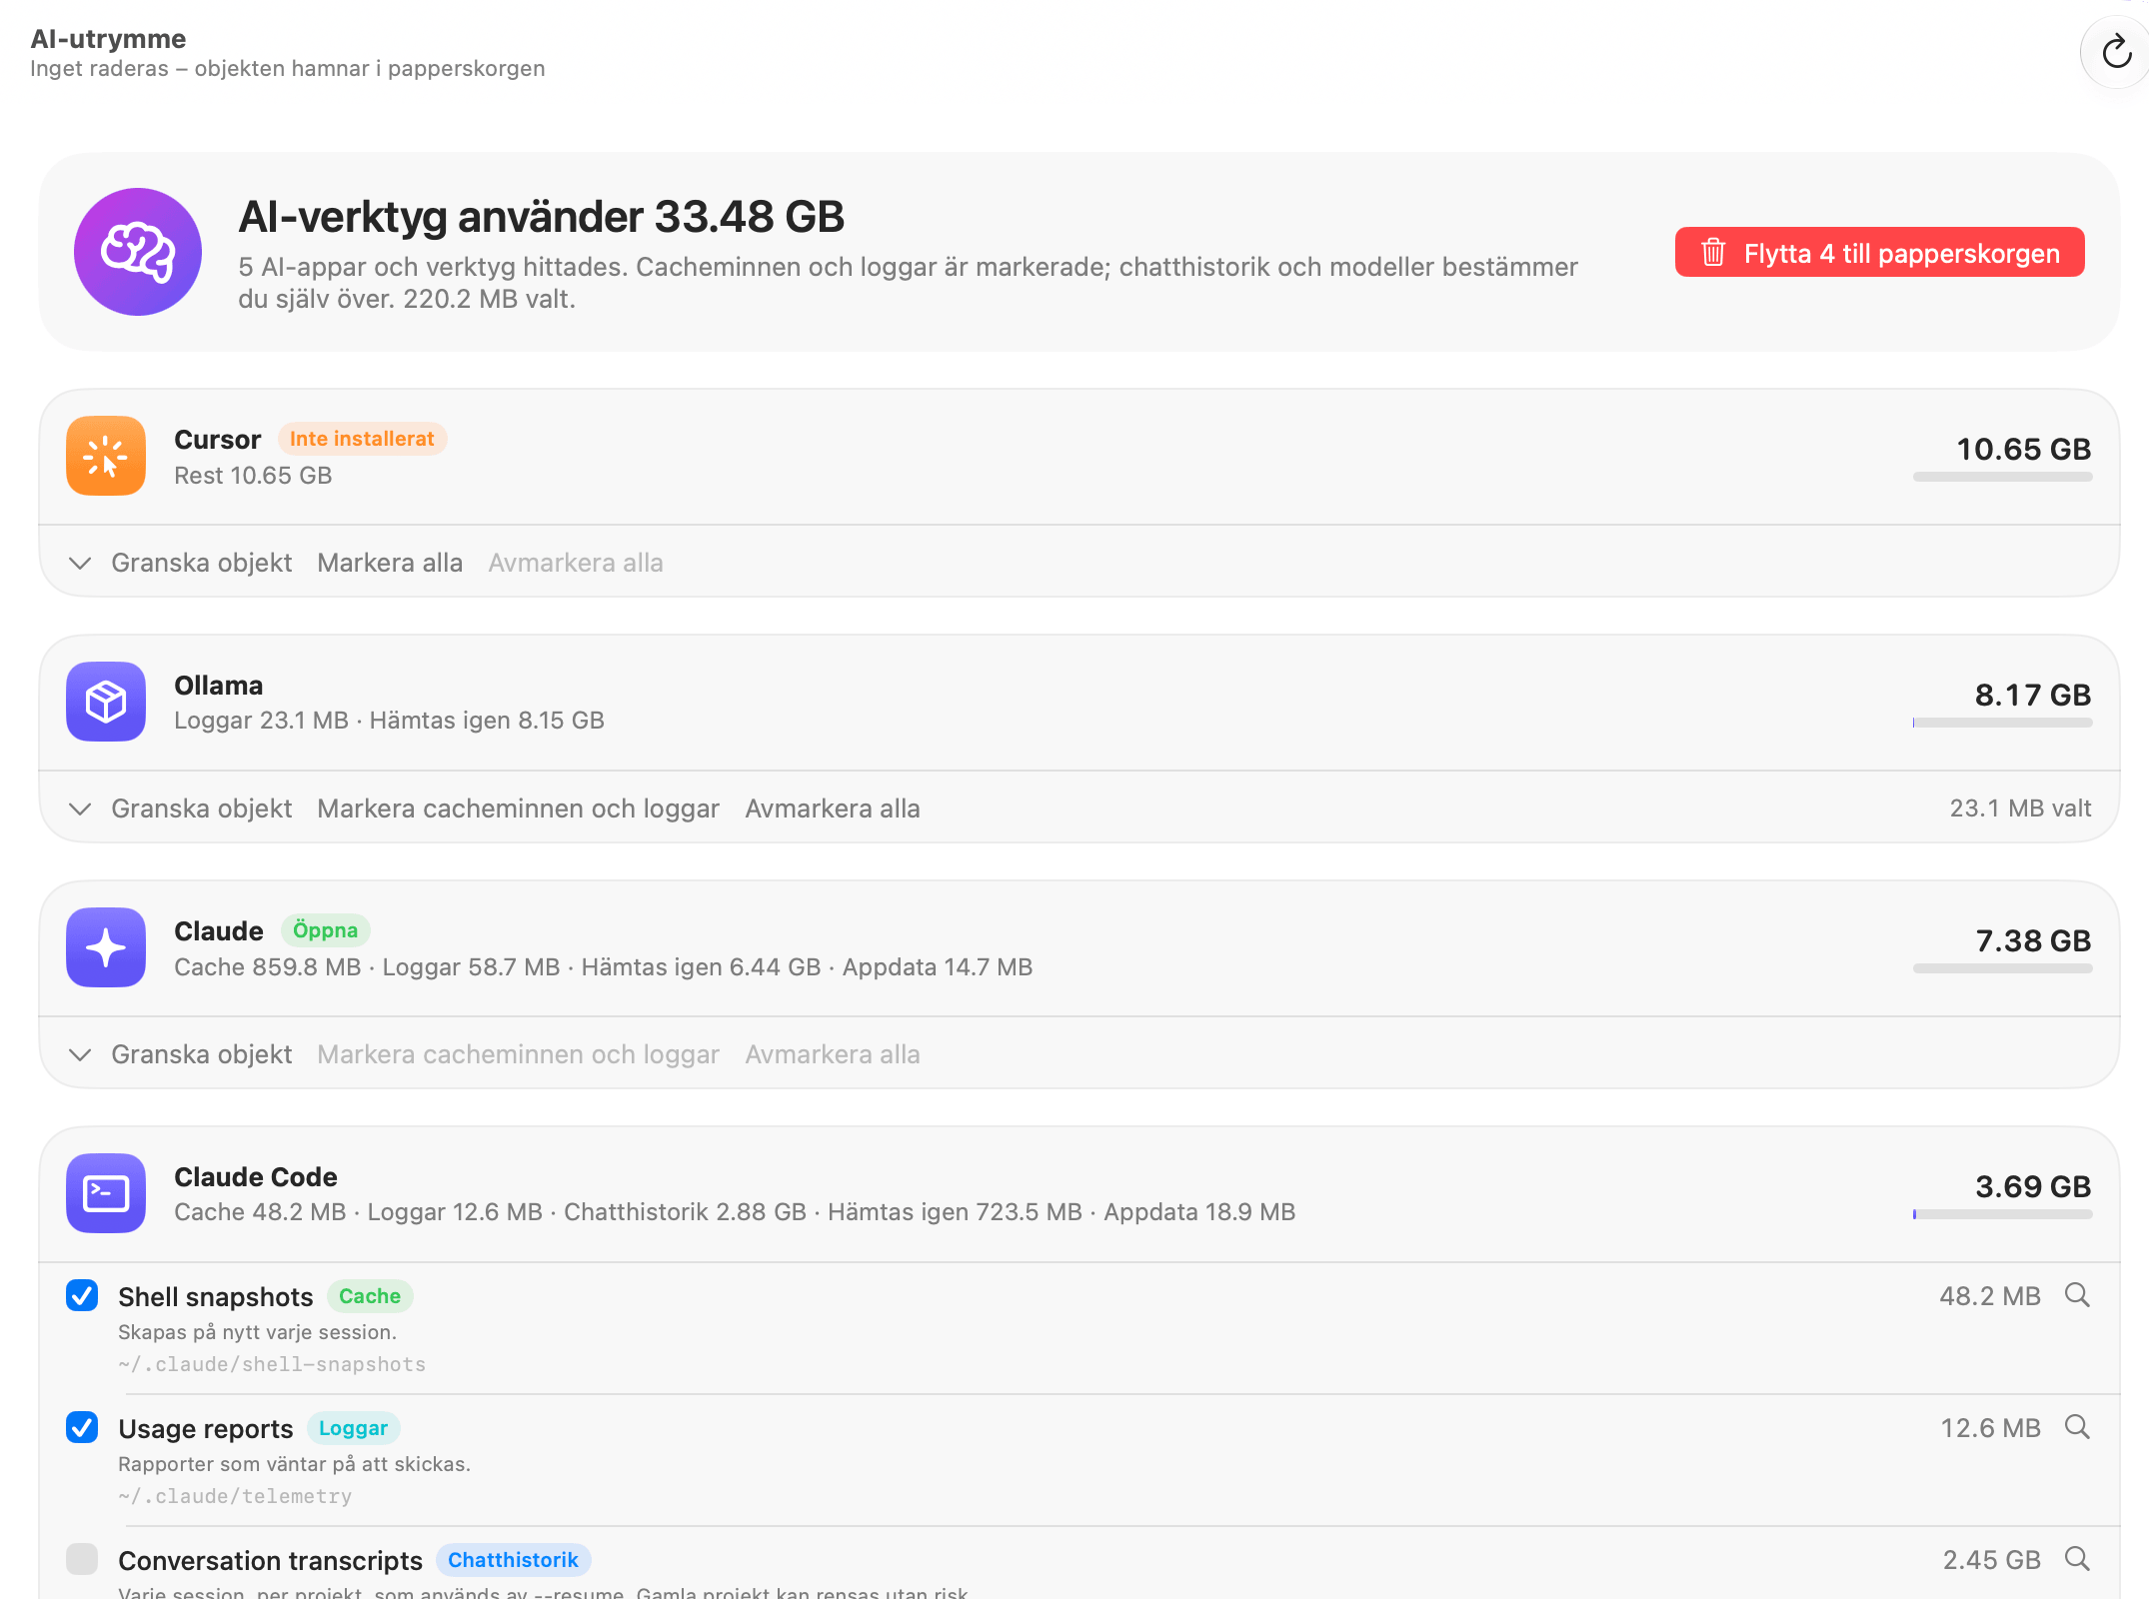Image resolution: width=2149 pixels, height=1599 pixels.
Task: Click the Cursor 10.65 GB size bar
Action: [2002, 477]
